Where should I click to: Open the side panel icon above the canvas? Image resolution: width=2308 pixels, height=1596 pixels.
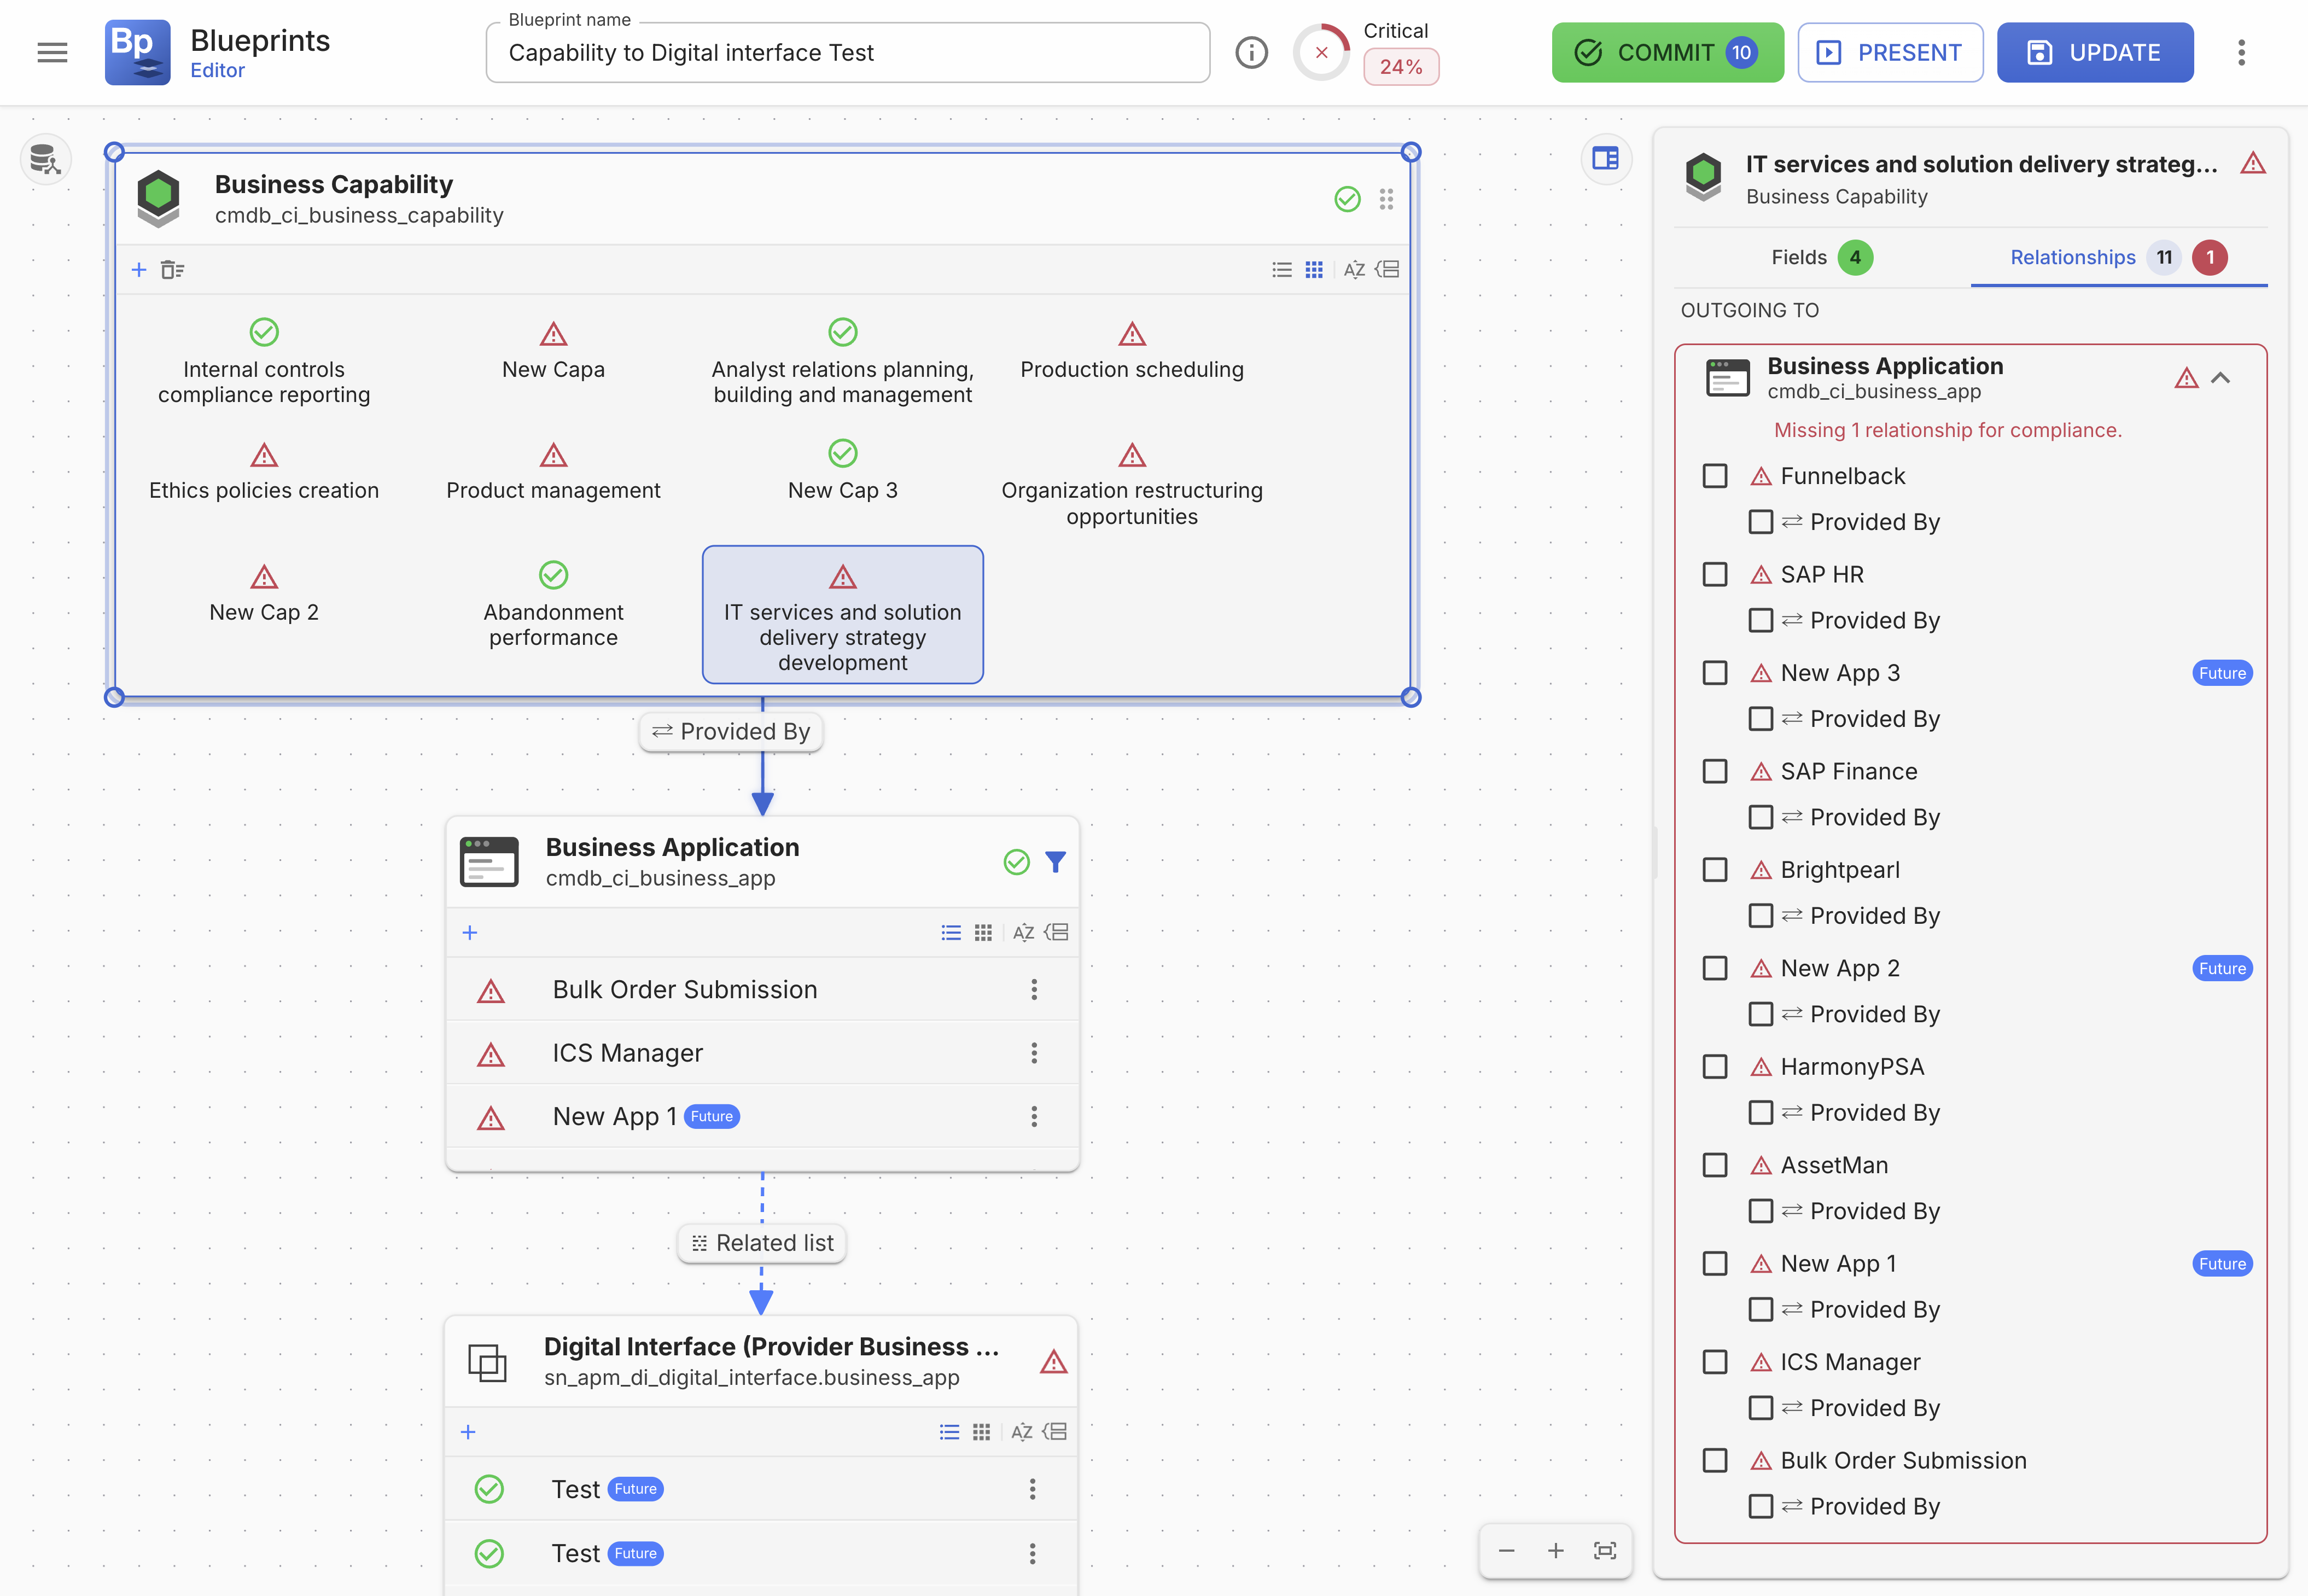(x=1605, y=158)
